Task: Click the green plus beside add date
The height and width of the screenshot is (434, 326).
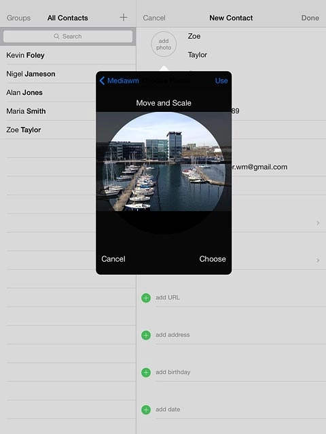Action: (146, 410)
